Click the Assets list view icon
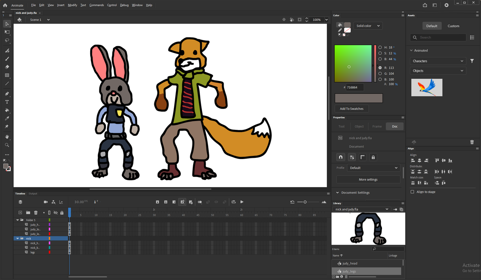 click(472, 37)
